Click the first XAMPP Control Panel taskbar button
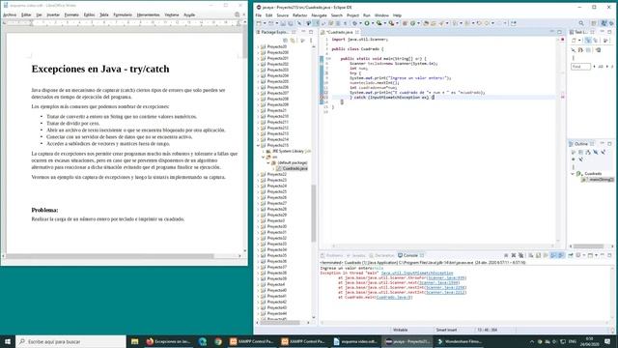The width and height of the screenshot is (618, 348). tap(252, 341)
